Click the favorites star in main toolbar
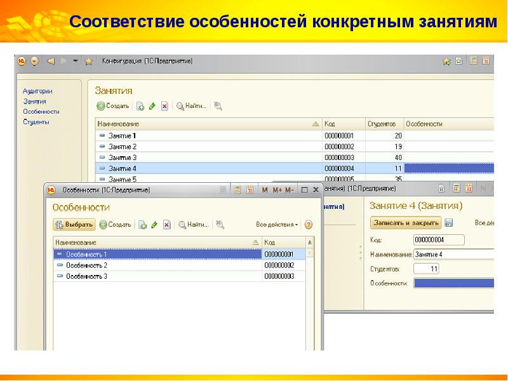This screenshot has width=508, height=381. [x=89, y=62]
